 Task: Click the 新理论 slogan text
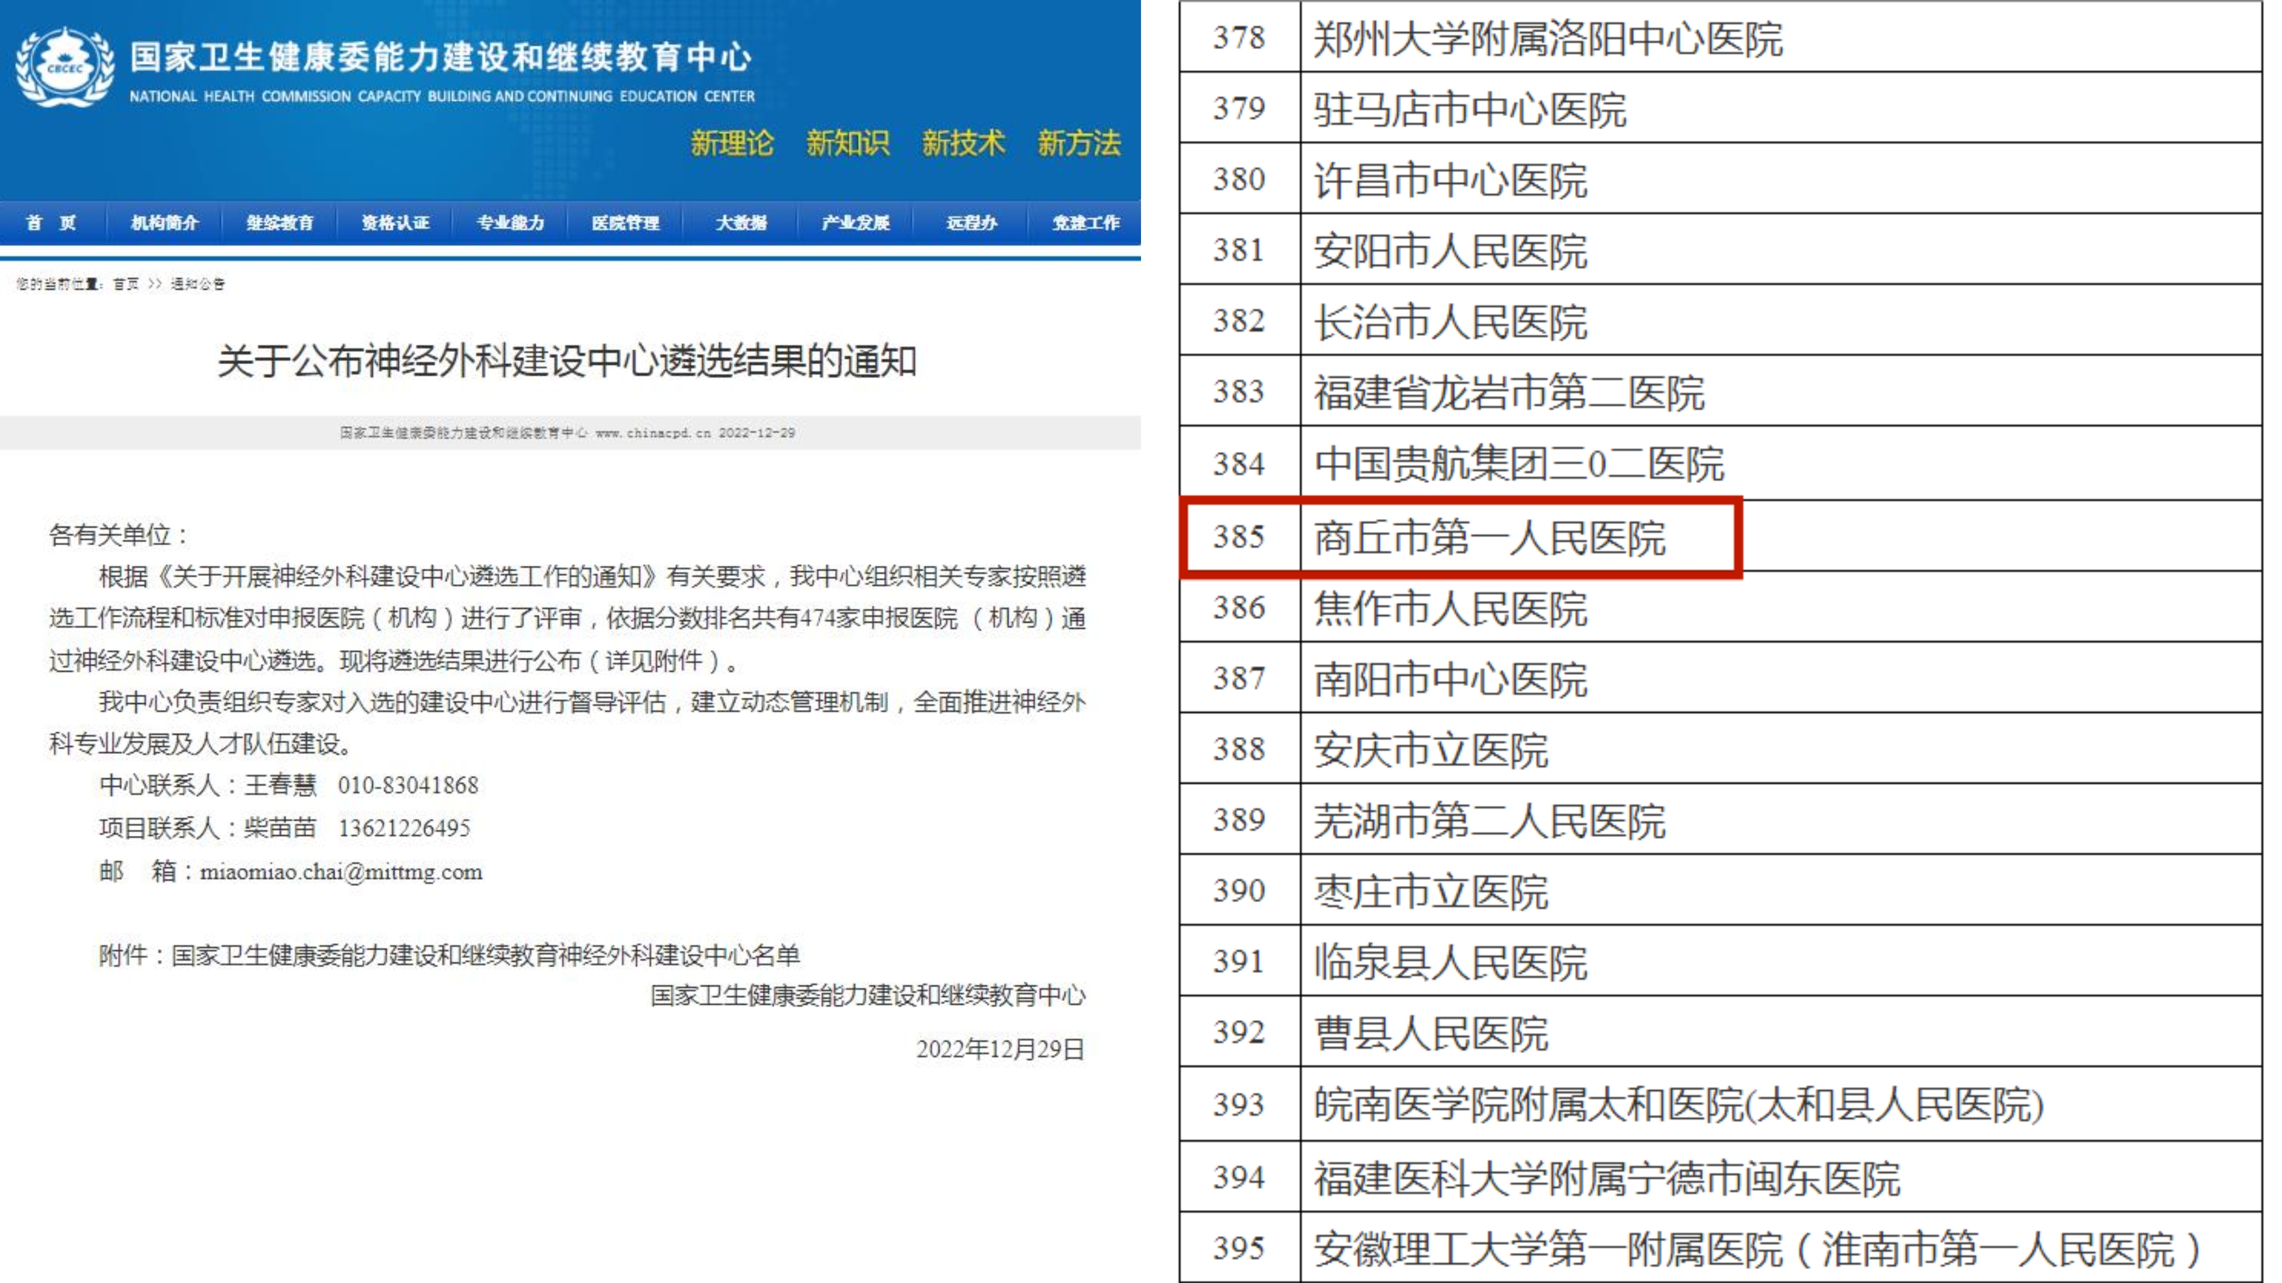(732, 144)
